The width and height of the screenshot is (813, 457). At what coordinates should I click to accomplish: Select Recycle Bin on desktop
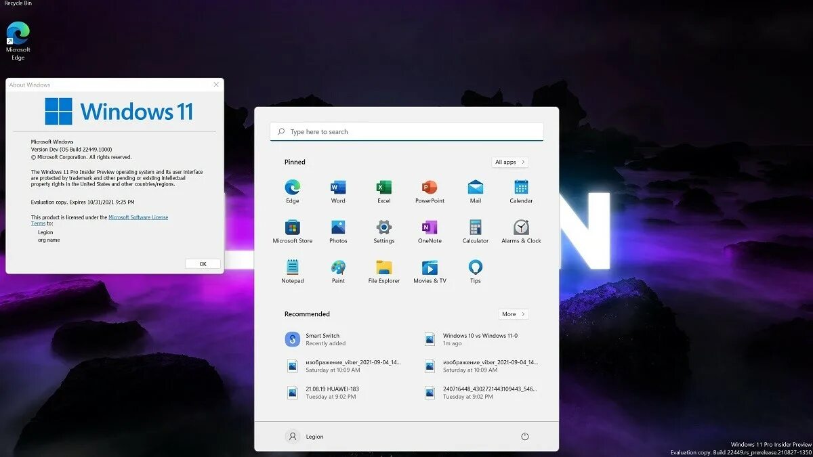[18, 3]
